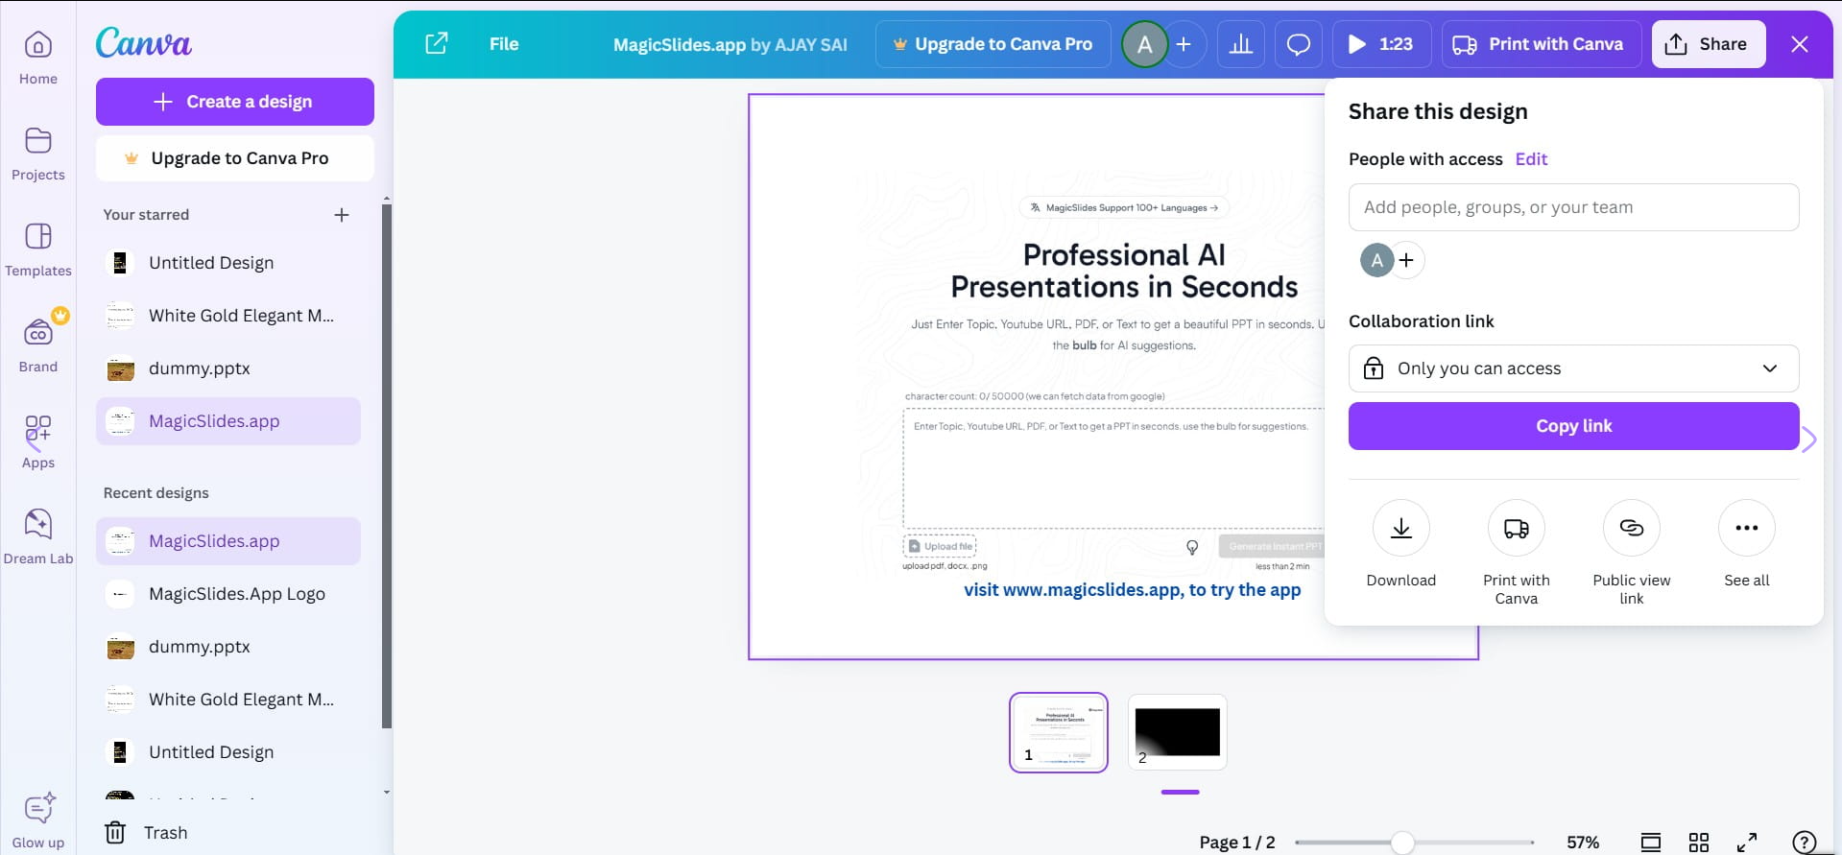Open starred dummy.pptx
This screenshot has height=855, width=1842.
point(228,368)
